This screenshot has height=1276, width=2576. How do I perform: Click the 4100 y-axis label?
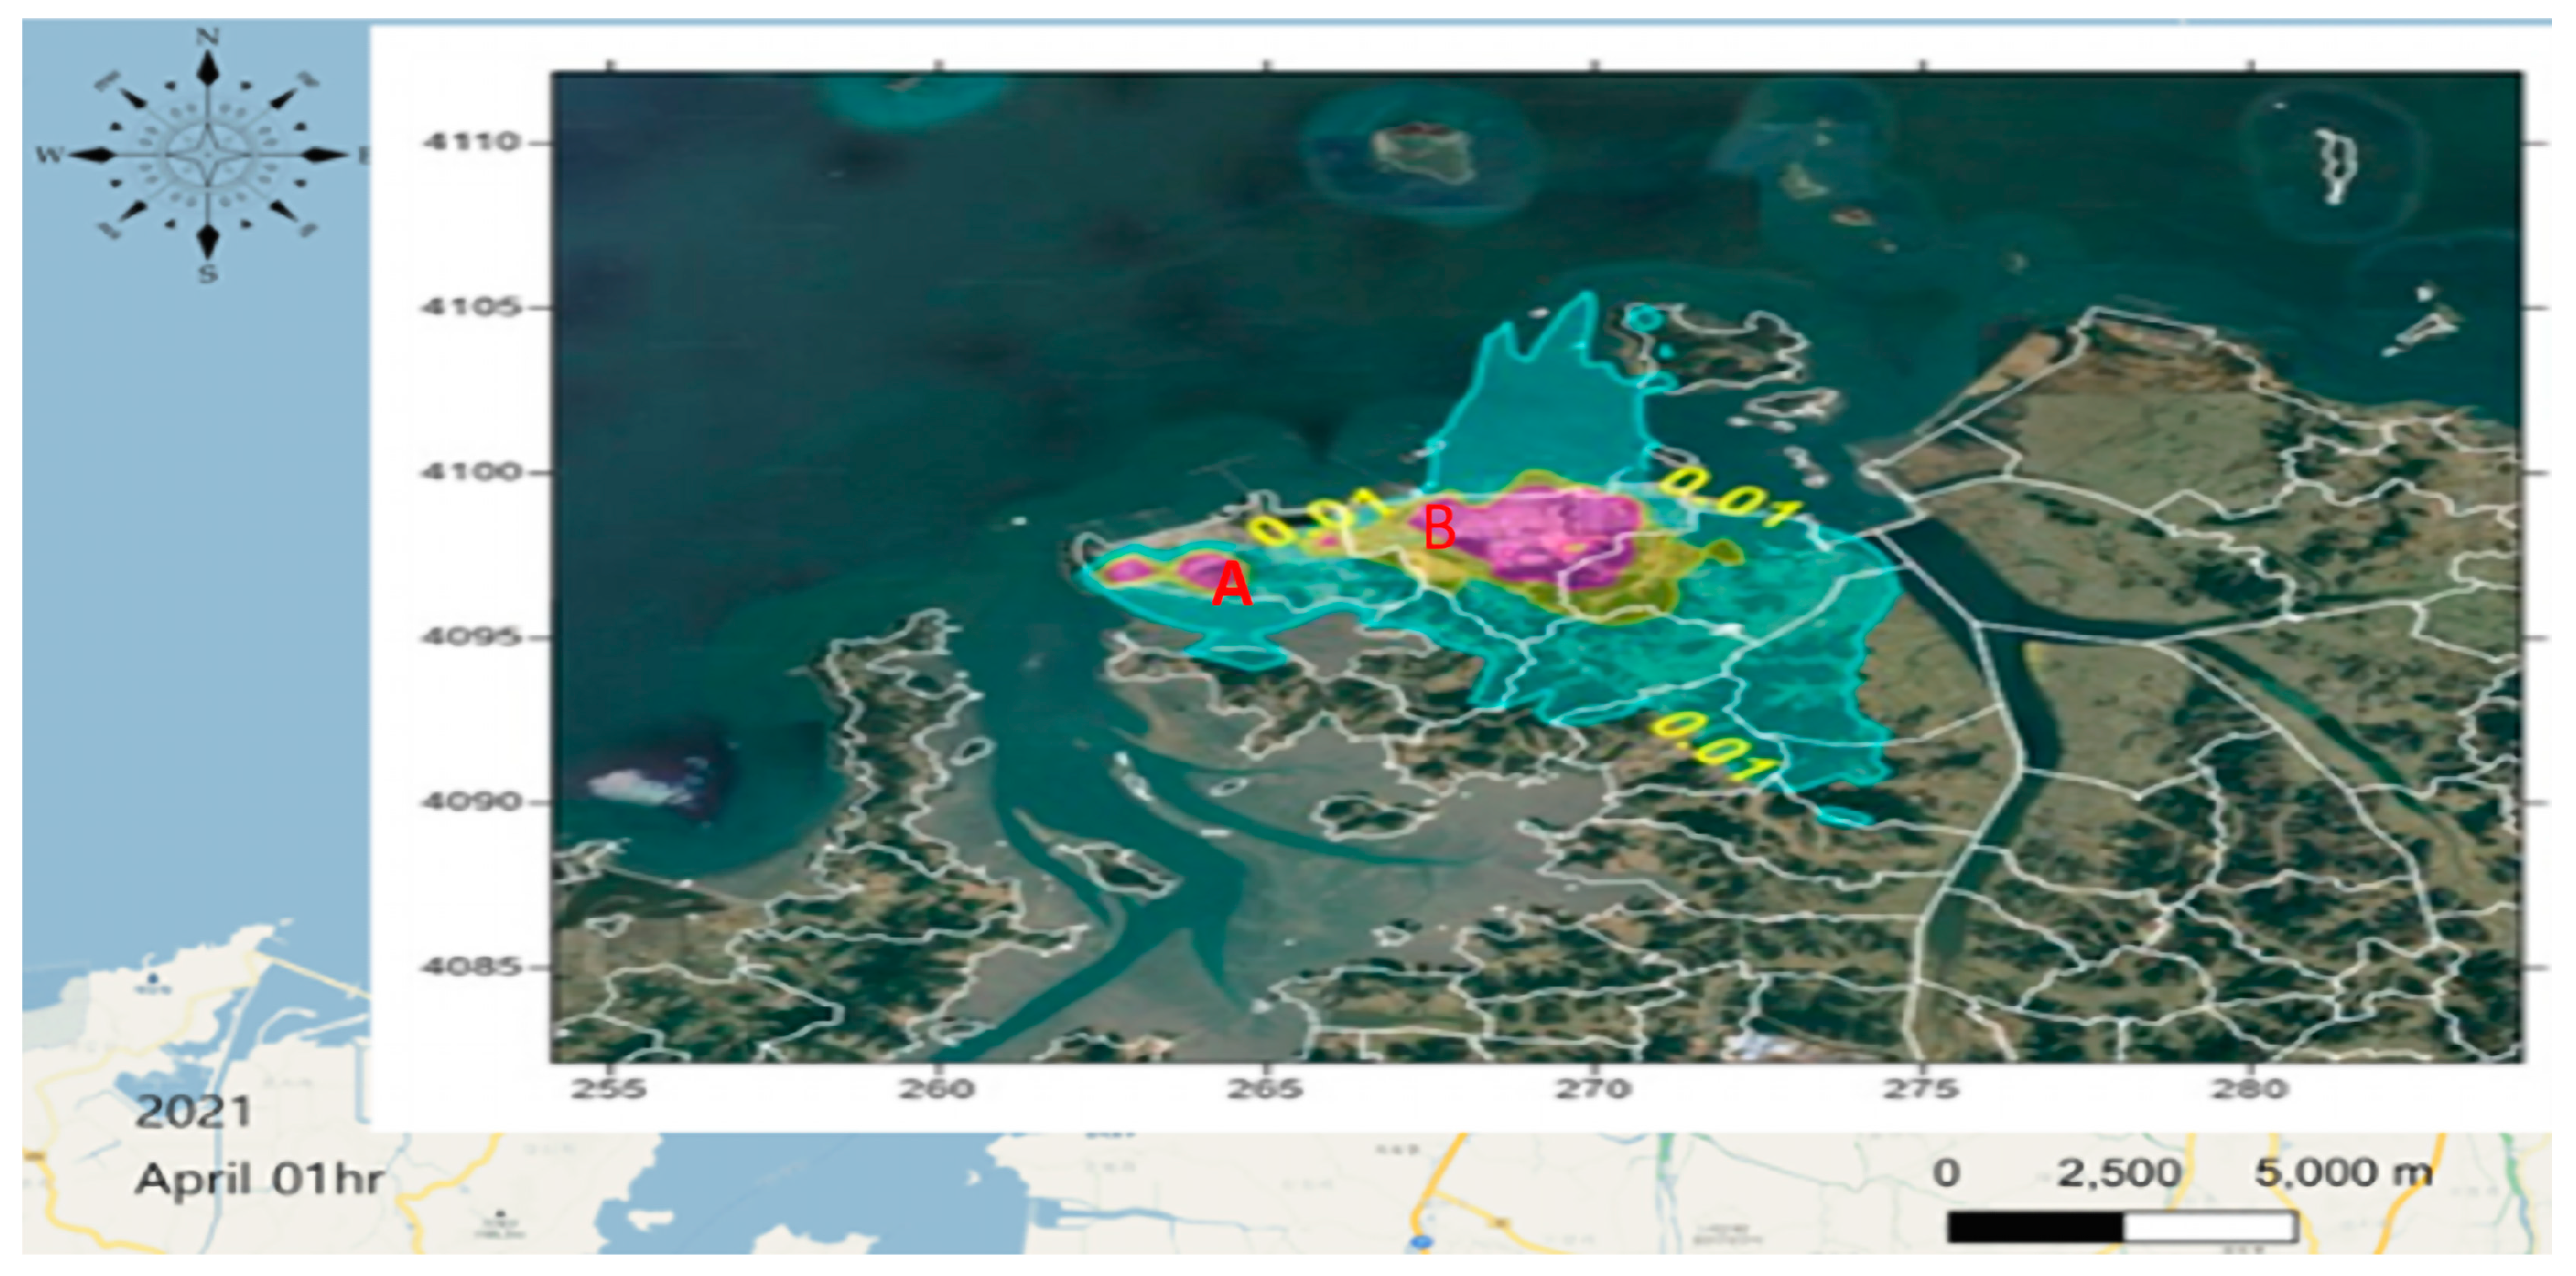471,471
